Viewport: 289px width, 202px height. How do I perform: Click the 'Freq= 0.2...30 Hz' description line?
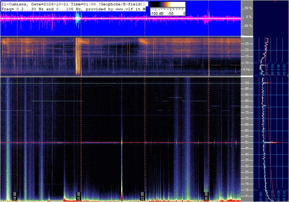73,9
